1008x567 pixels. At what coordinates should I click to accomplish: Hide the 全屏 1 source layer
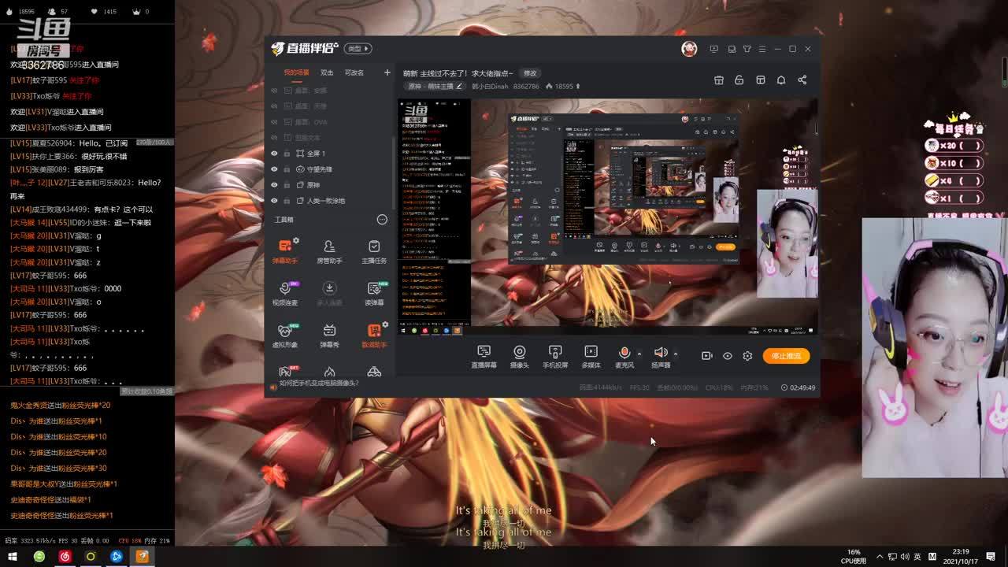click(x=274, y=154)
